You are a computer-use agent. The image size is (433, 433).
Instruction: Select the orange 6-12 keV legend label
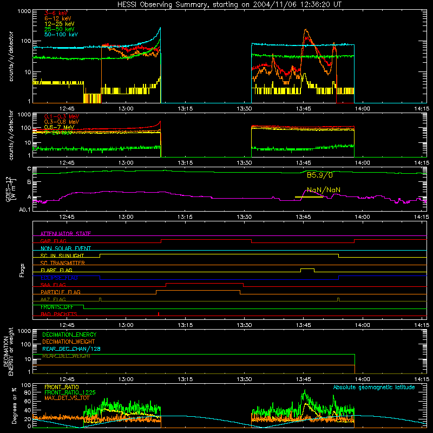58,18
